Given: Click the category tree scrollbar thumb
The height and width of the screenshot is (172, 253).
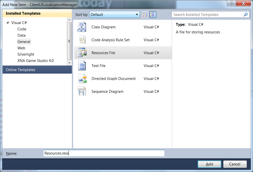Looking at the screenshot, I should pyautogui.click(x=69, y=41).
